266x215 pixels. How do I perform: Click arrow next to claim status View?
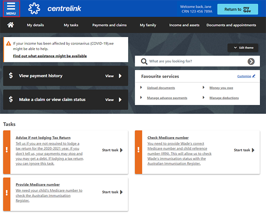tap(120, 100)
